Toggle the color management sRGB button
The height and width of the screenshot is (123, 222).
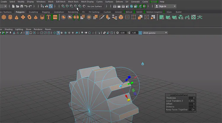coord(140,33)
